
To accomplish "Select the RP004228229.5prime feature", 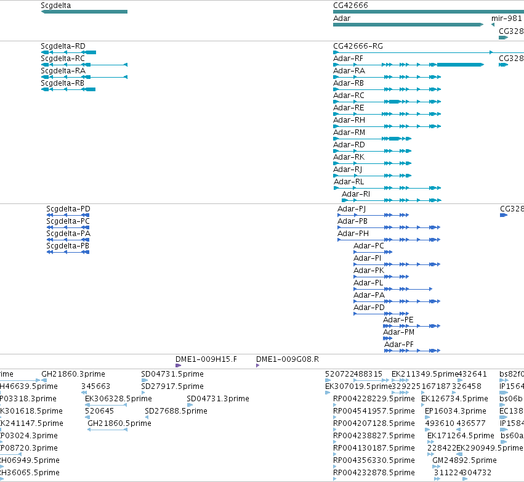I will click(335, 405).
